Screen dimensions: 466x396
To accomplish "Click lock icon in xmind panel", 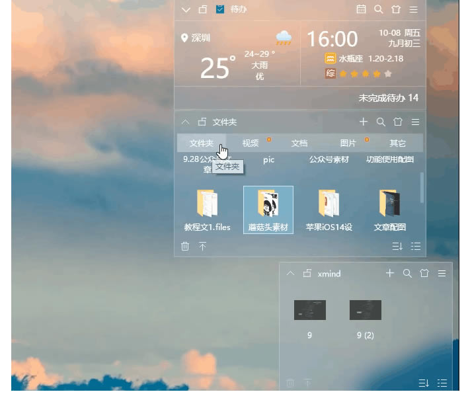I will (307, 273).
